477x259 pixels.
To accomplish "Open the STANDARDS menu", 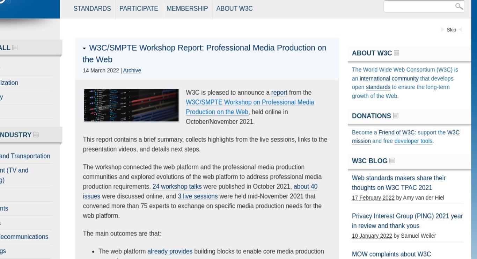I will click(92, 9).
